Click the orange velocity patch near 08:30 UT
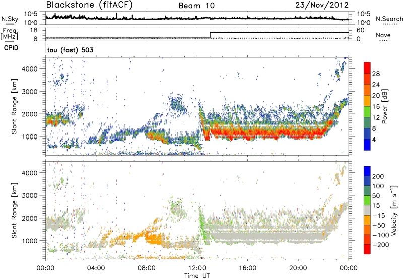This screenshot has height=279, width=403. pyautogui.click(x=154, y=238)
